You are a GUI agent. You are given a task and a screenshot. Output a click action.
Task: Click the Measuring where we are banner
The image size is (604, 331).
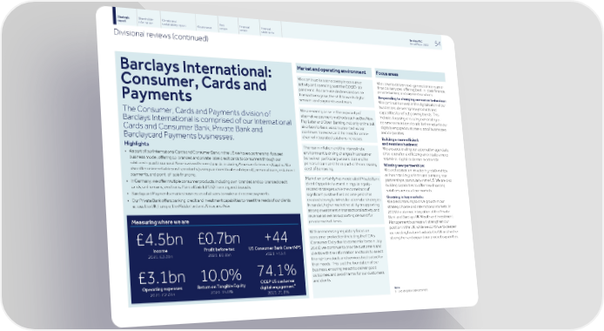(160, 222)
